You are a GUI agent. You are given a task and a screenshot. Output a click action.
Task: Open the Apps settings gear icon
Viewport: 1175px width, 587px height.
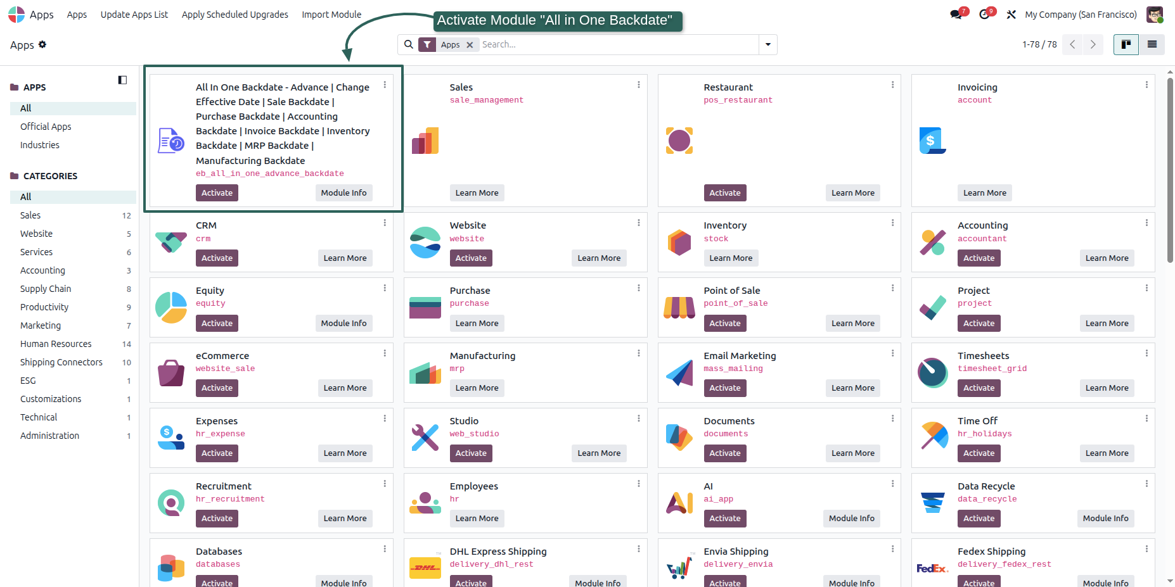click(42, 44)
